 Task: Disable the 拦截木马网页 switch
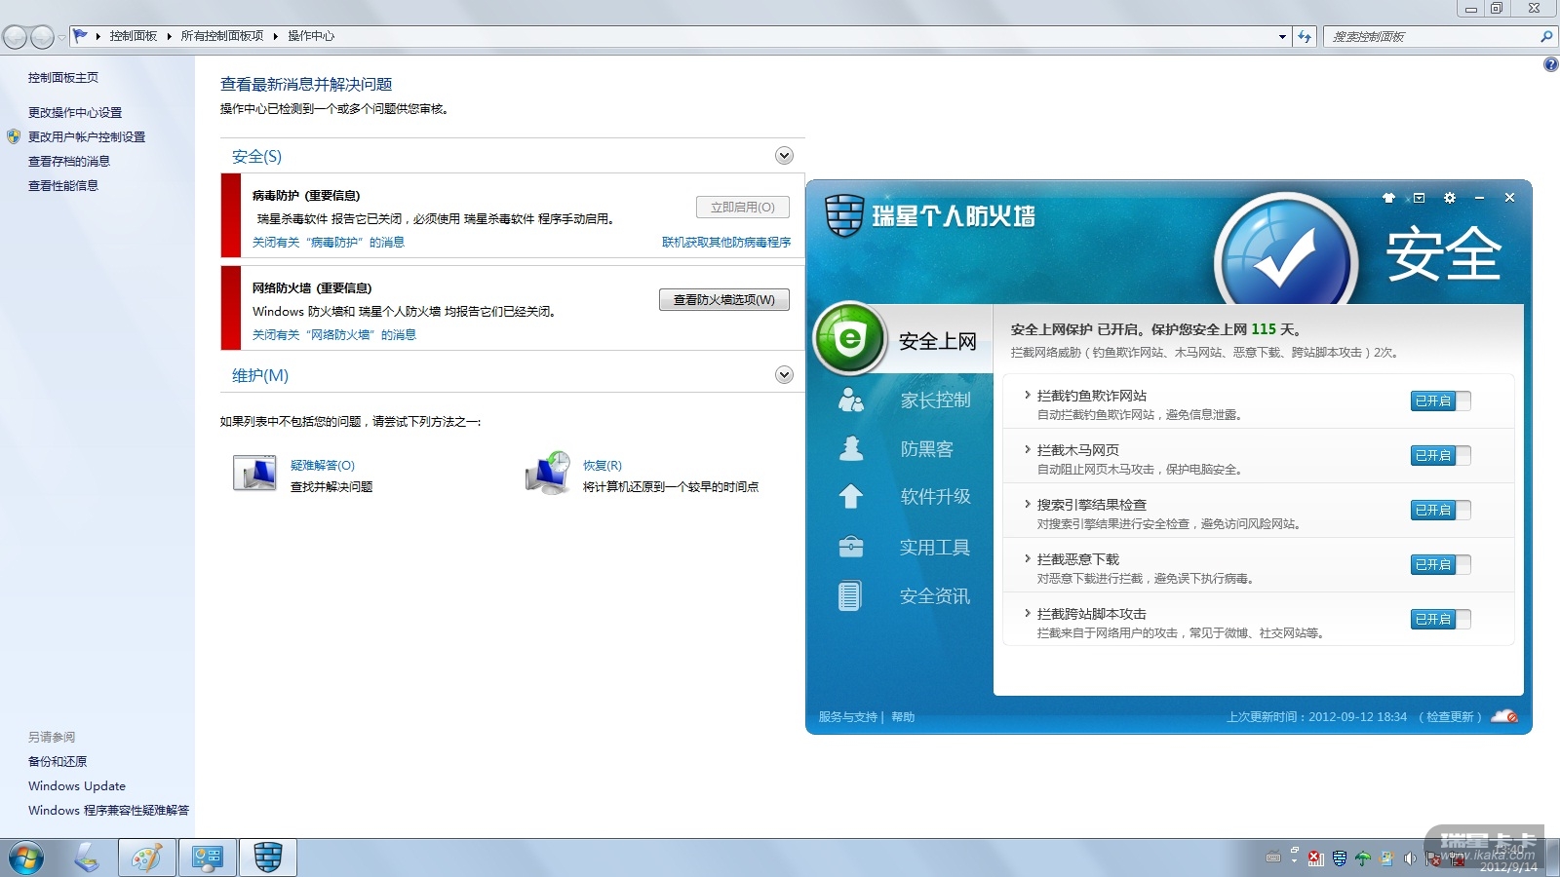pyautogui.click(x=1440, y=455)
